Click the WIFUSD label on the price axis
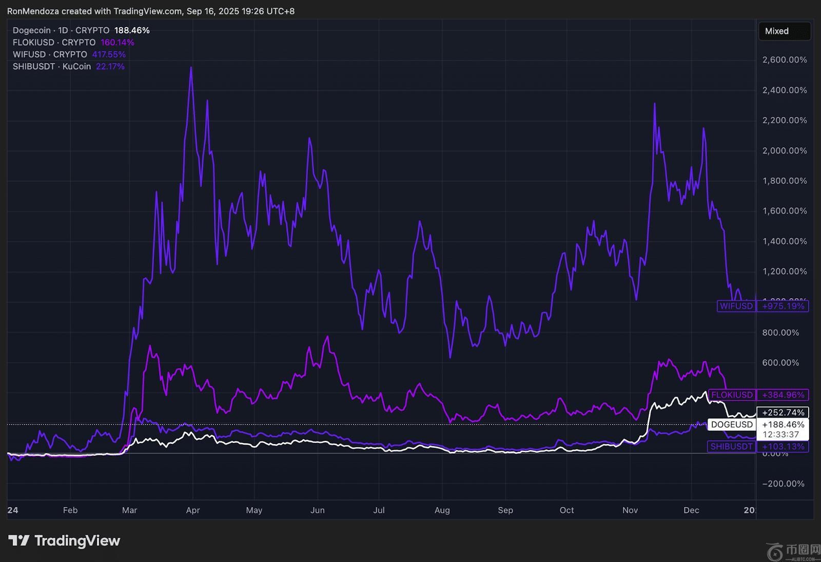Image resolution: width=821 pixels, height=562 pixels. point(736,306)
